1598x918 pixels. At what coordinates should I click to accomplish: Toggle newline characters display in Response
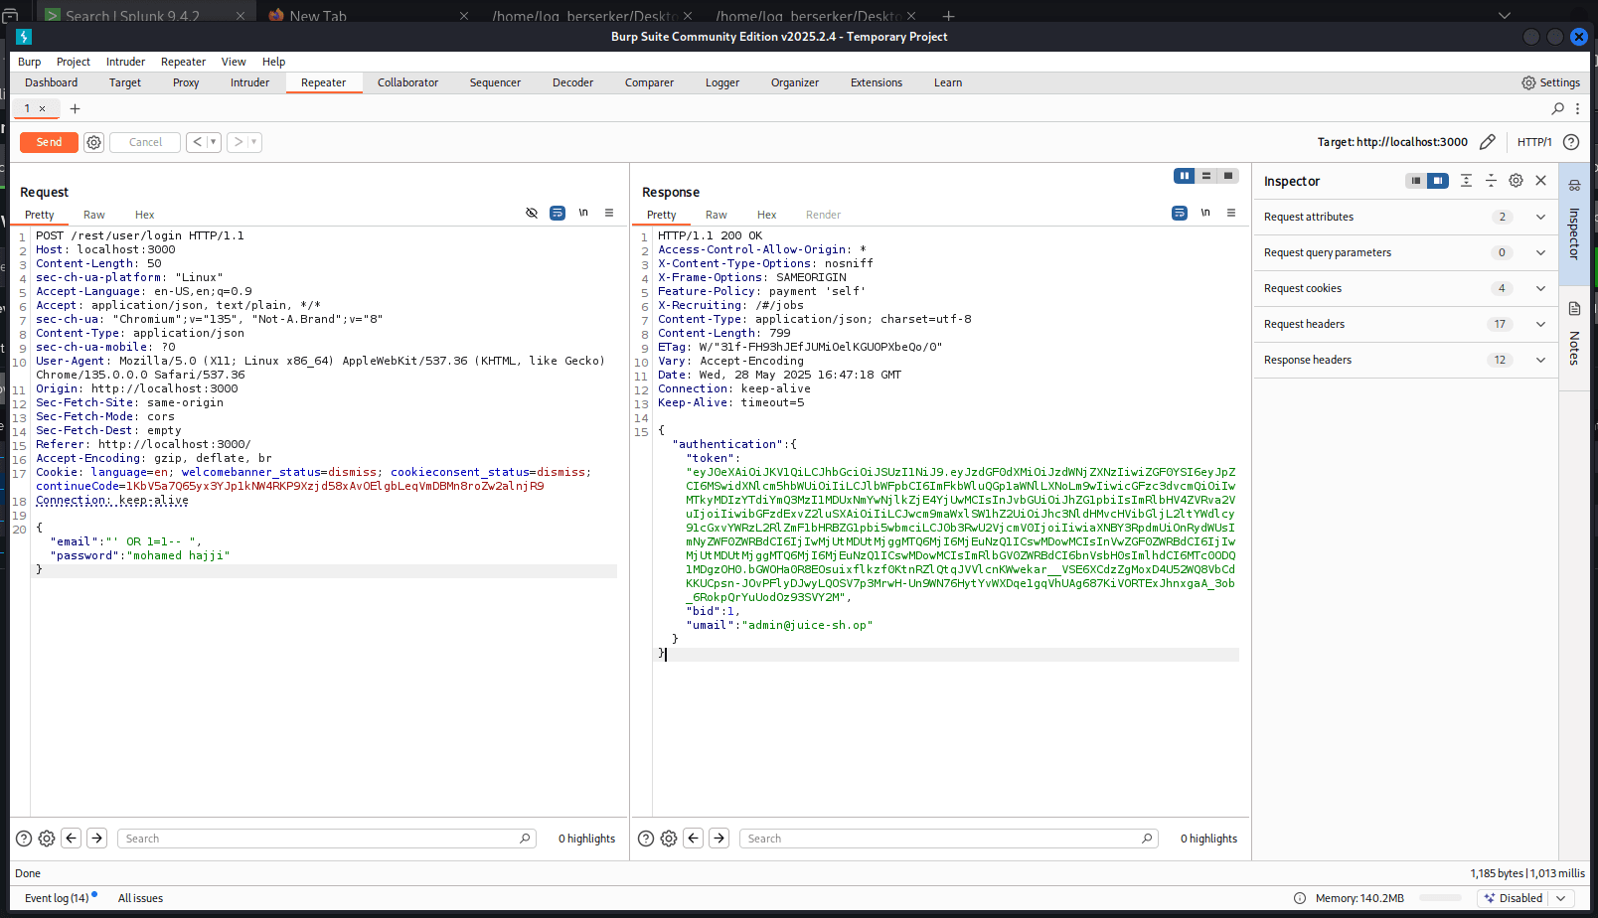(1205, 213)
